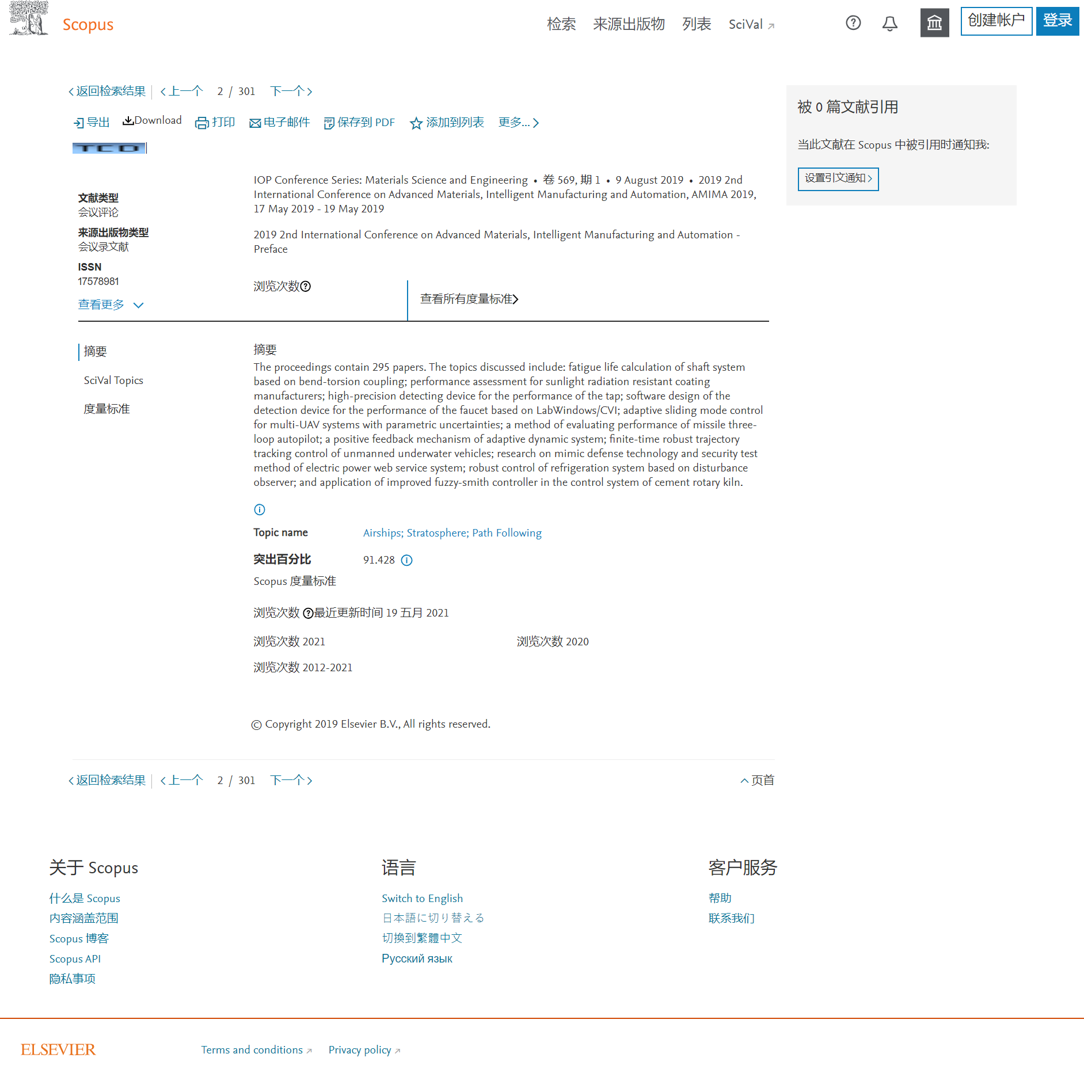Click Switch to English language link
1084x1069 pixels.
[422, 899]
